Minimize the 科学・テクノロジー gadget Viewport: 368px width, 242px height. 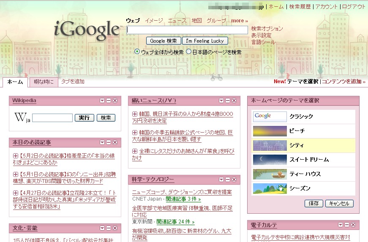pos(228,179)
